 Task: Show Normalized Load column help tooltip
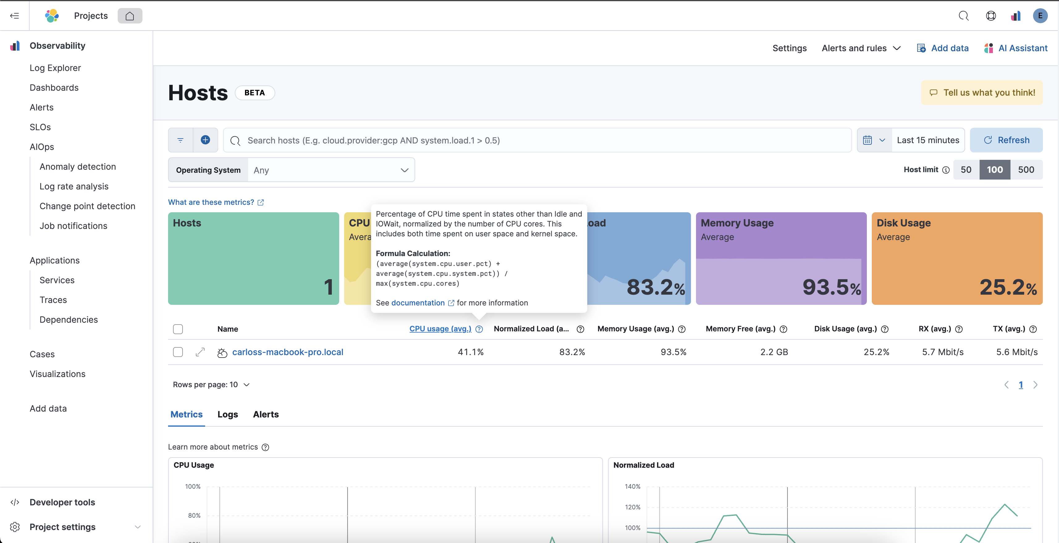click(x=580, y=329)
